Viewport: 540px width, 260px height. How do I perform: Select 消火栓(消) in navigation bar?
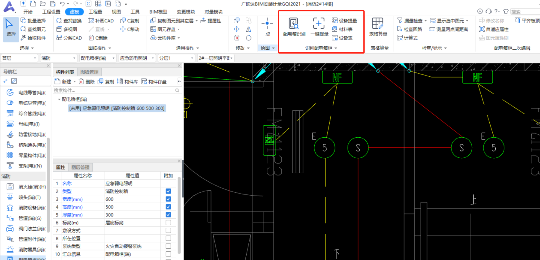pos(26,187)
